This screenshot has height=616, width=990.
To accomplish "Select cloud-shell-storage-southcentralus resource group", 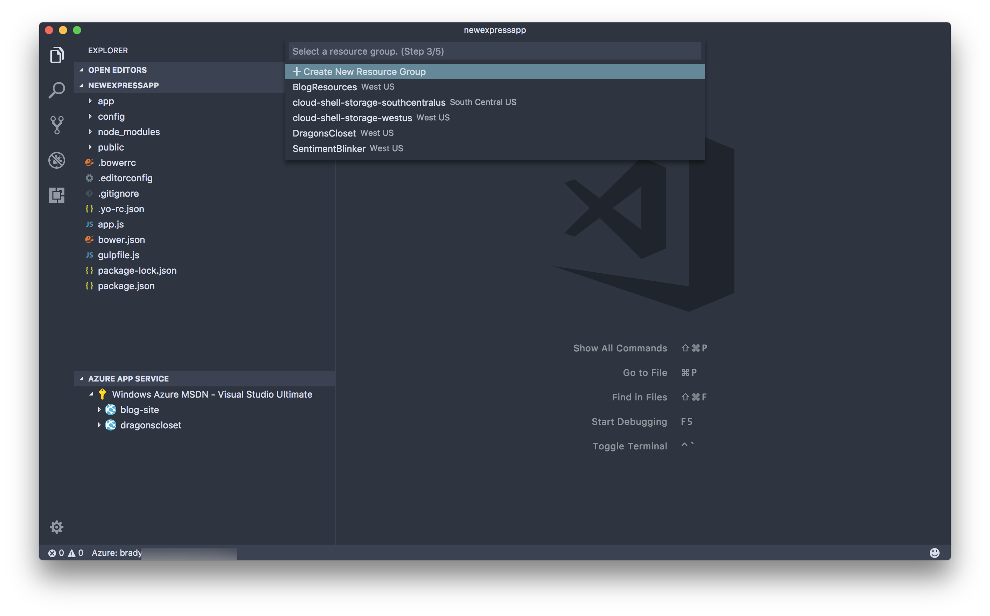I will click(495, 102).
